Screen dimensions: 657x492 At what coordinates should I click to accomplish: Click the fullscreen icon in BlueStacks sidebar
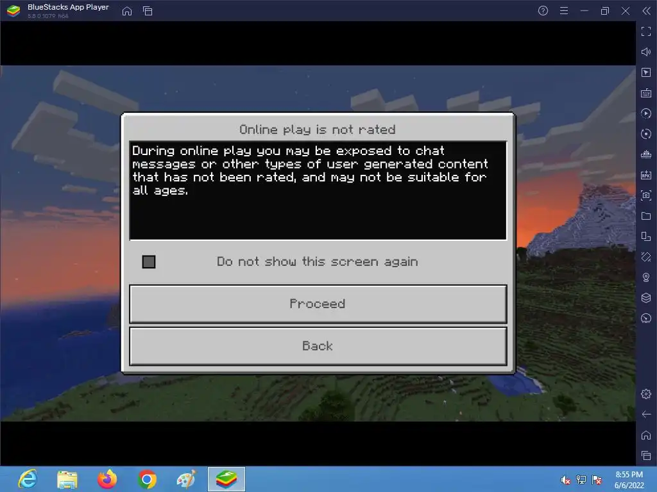coord(645,31)
